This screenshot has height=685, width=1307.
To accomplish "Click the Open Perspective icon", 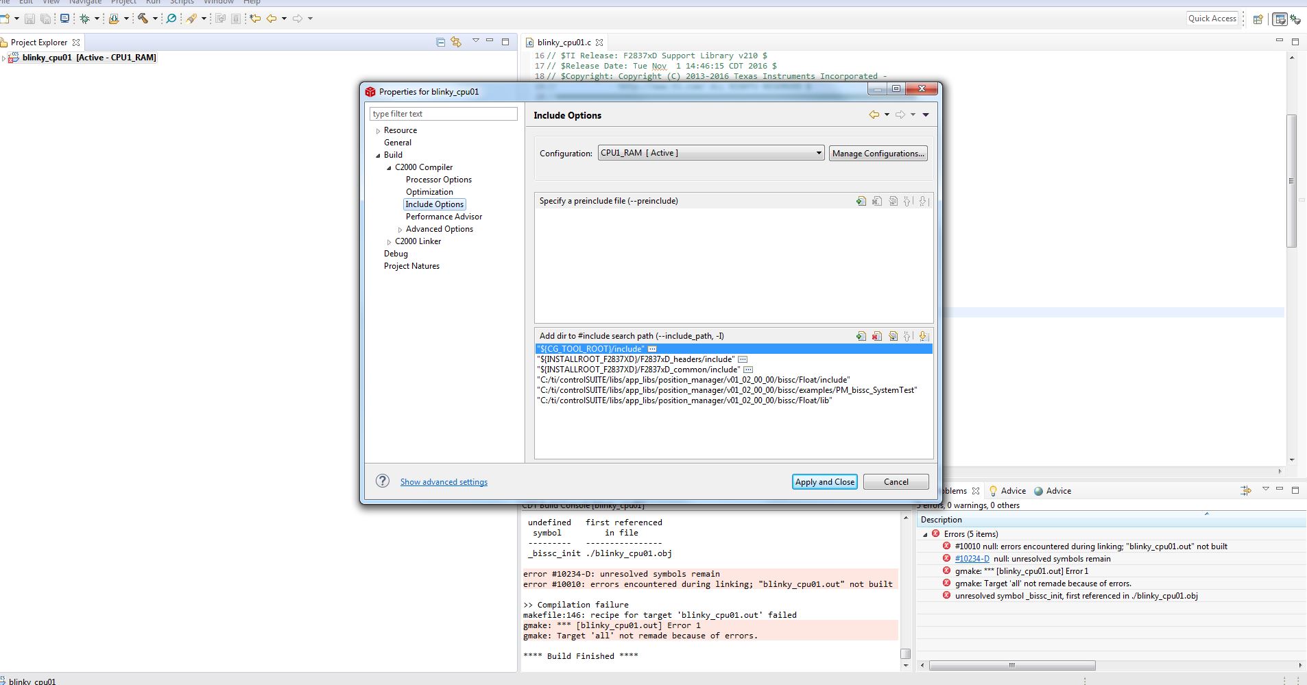I will pos(1258,19).
